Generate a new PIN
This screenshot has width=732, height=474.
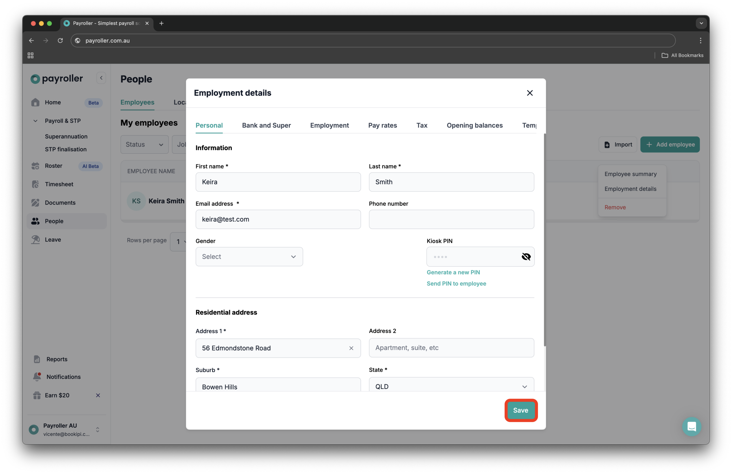(453, 272)
